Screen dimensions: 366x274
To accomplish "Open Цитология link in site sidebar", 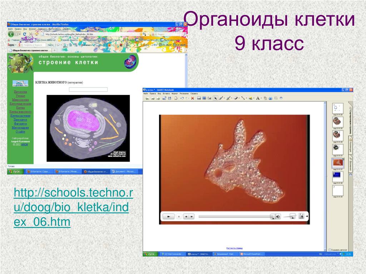I will (20, 92).
